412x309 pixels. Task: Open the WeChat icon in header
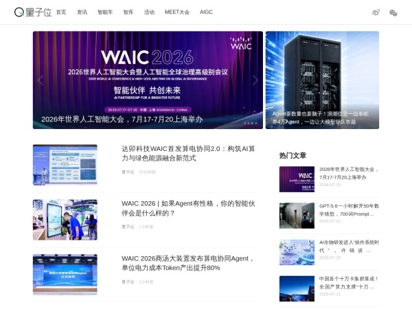(x=393, y=12)
